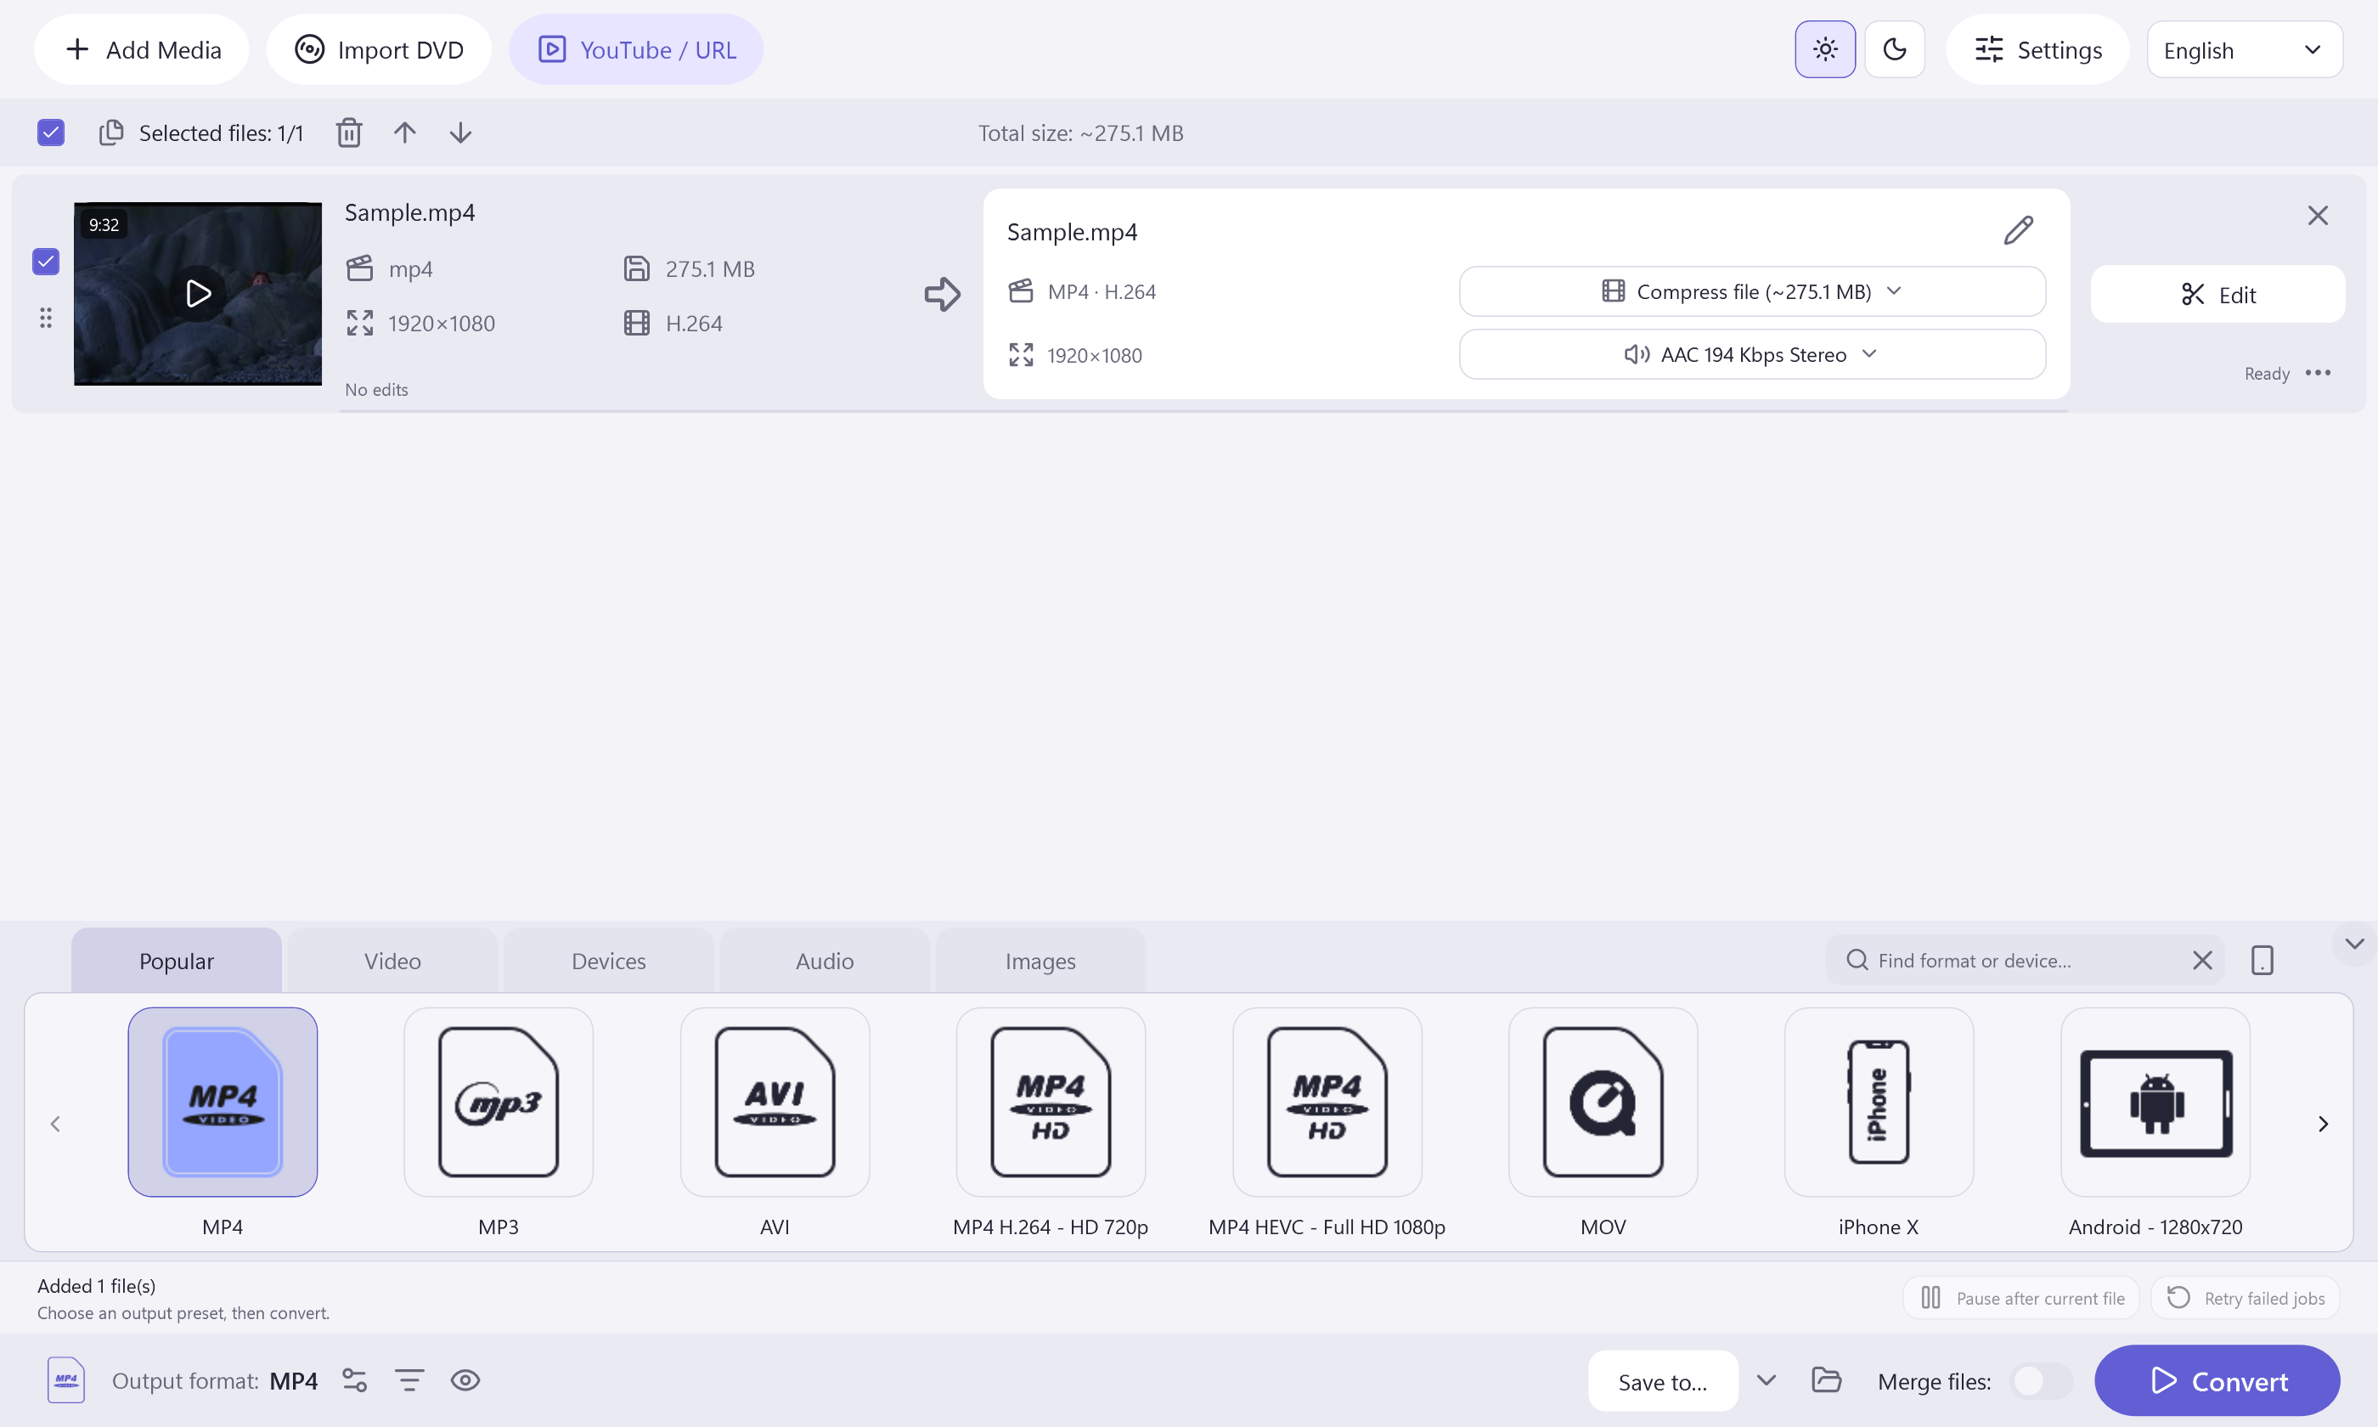
Task: Open the English language dropdown
Action: point(2245,49)
